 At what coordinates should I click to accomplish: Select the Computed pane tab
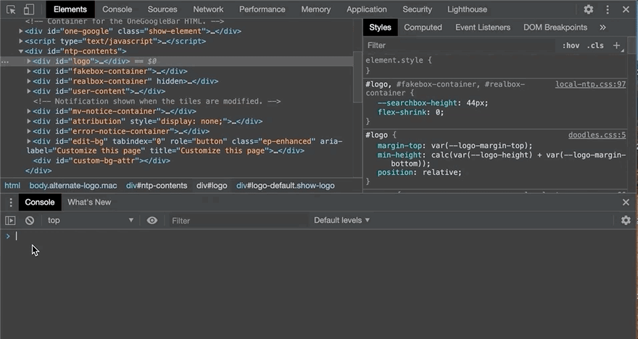(x=423, y=28)
